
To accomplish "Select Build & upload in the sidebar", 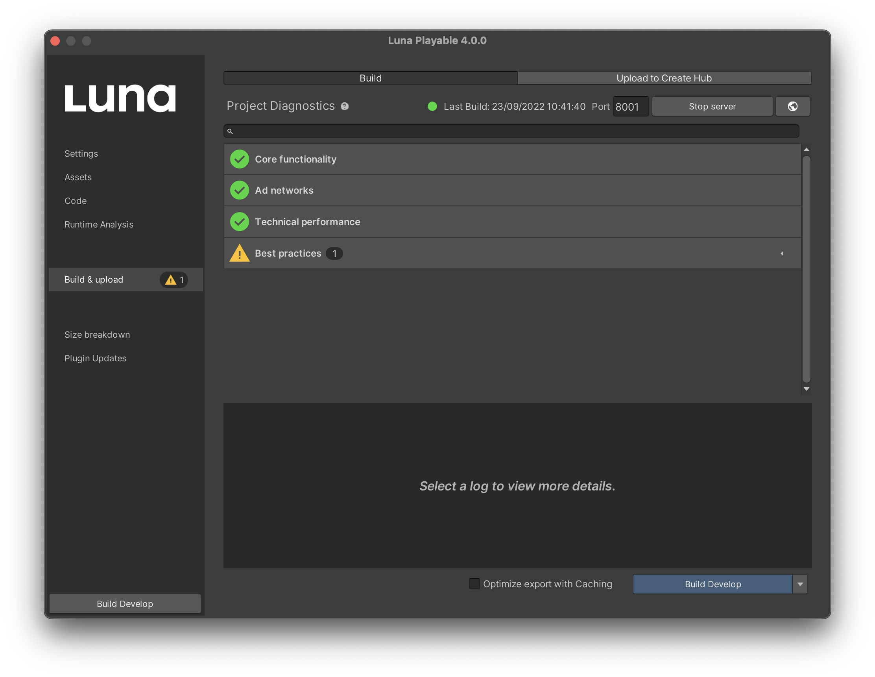I will click(x=126, y=280).
